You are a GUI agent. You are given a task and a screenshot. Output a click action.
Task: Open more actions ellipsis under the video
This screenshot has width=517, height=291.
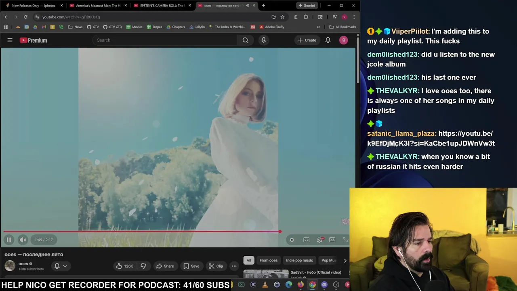(x=234, y=266)
